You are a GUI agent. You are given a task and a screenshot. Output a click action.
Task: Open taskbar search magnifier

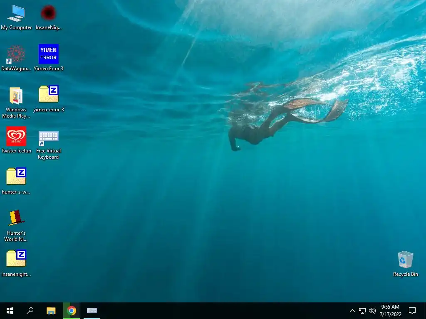(x=30, y=311)
